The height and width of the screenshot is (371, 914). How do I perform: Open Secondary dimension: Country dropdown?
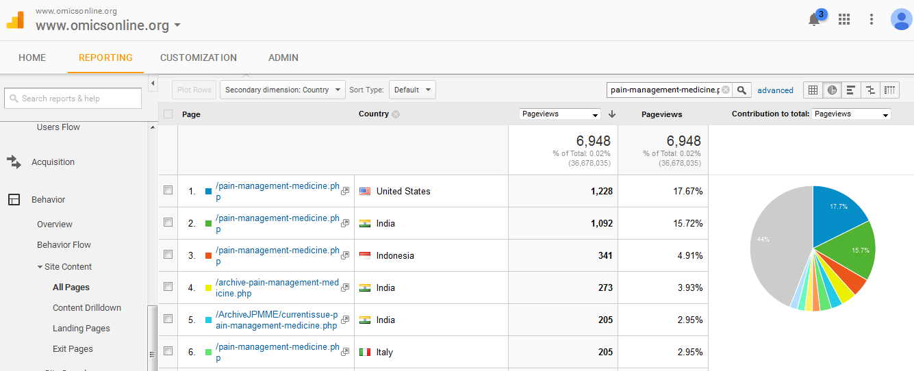[283, 90]
